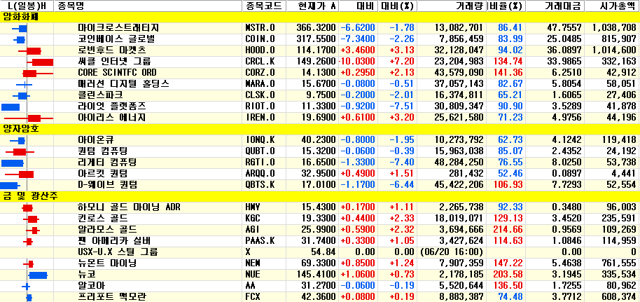This screenshot has width=640, height=302.
Task: Select 아이온큐 stock name
Action: [97, 139]
